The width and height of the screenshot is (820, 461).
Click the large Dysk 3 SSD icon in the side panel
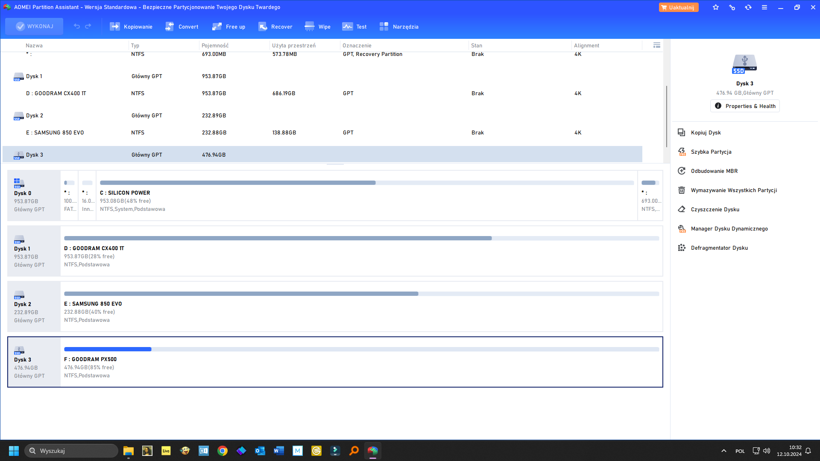click(x=744, y=64)
